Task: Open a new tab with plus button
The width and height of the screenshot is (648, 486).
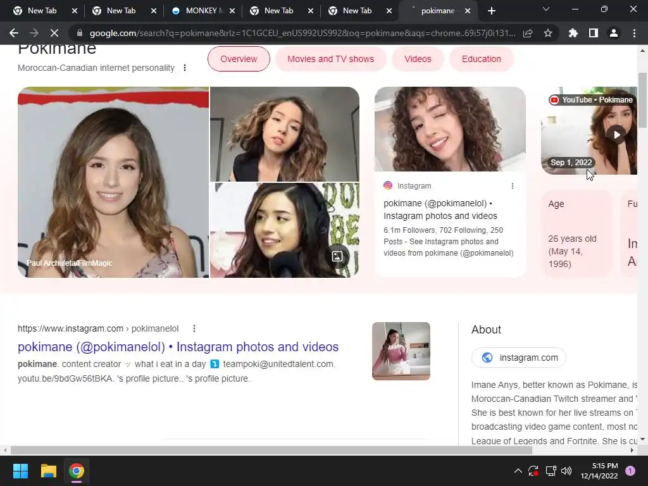Action: 491,11
